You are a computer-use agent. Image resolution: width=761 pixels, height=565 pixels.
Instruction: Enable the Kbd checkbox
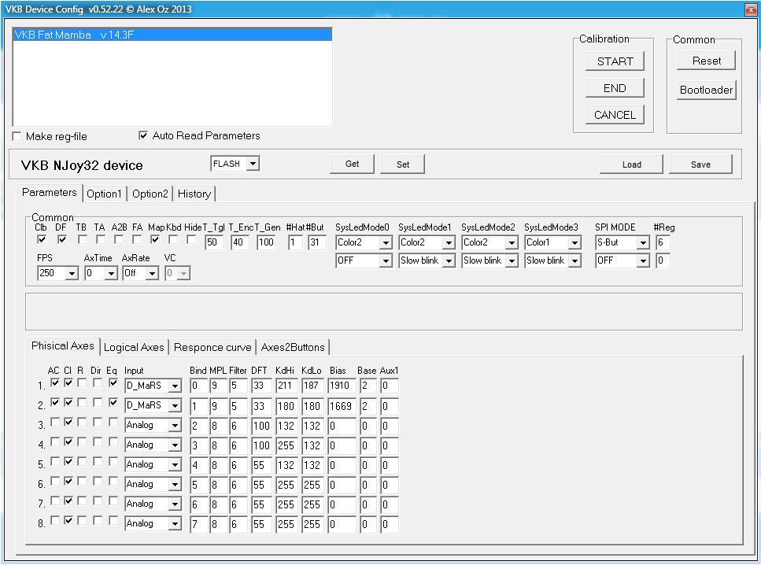click(x=173, y=239)
